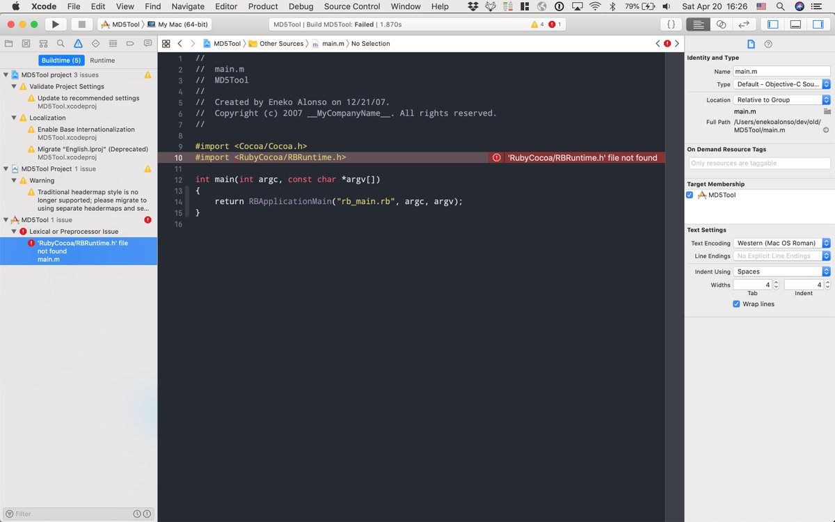
Task: Collapse Validate Project Settings group
Action: pyautogui.click(x=14, y=86)
